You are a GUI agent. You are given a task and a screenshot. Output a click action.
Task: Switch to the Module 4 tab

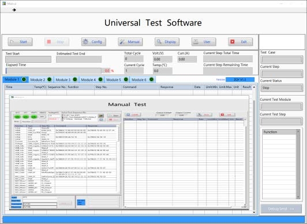coord(92,79)
